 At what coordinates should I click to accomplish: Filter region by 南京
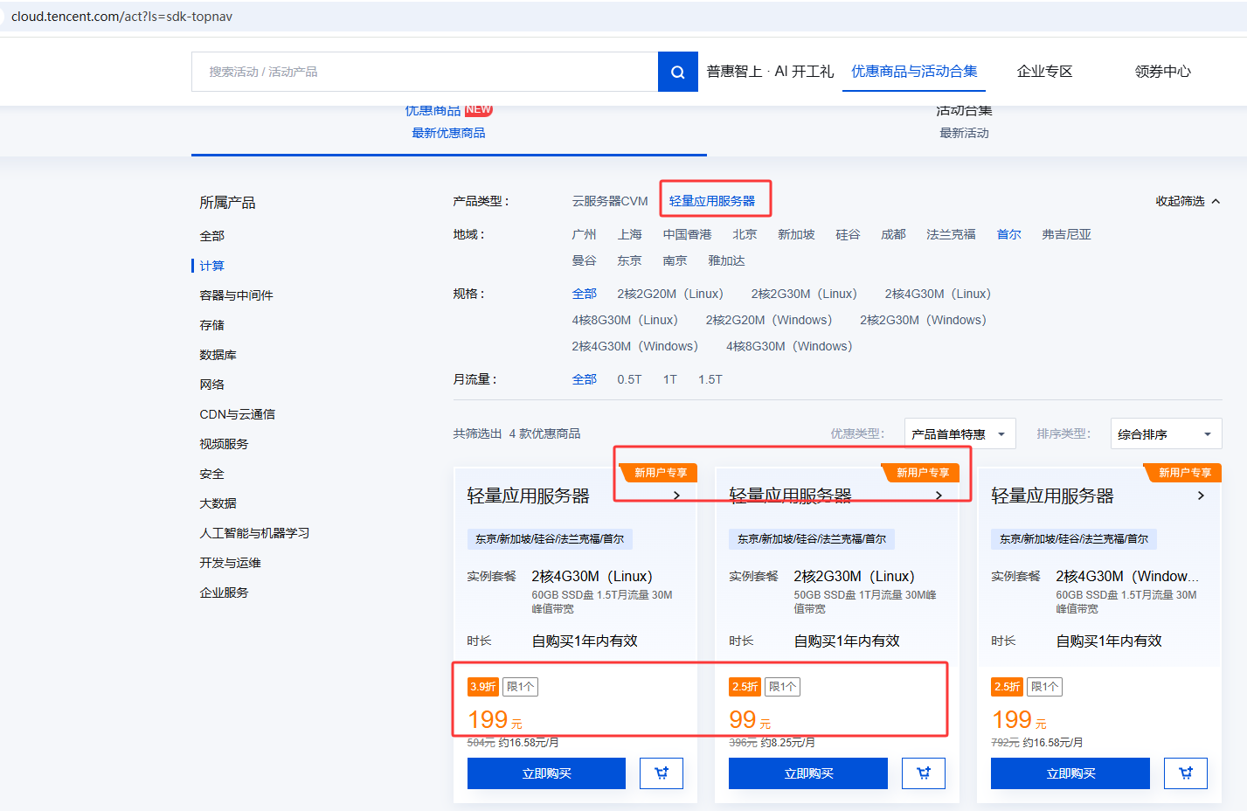point(675,260)
